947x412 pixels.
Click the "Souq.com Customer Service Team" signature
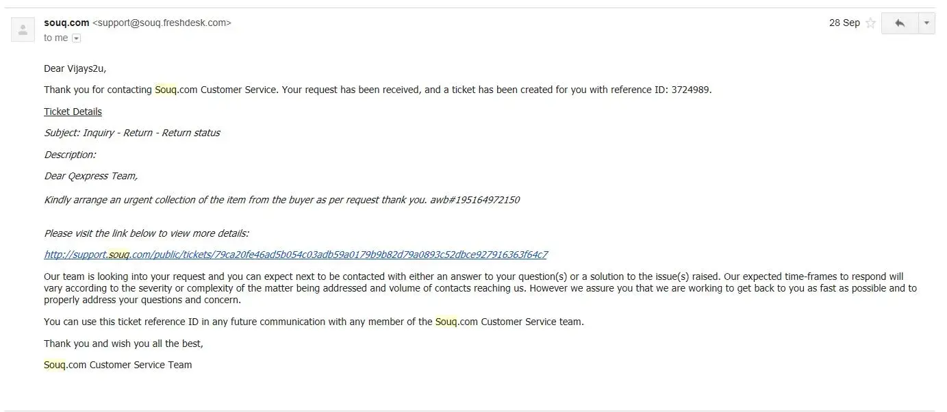118,365
